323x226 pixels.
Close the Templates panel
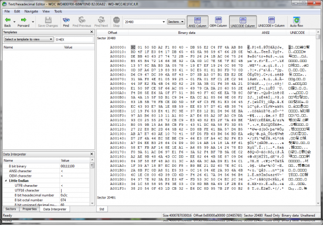tap(92, 32)
